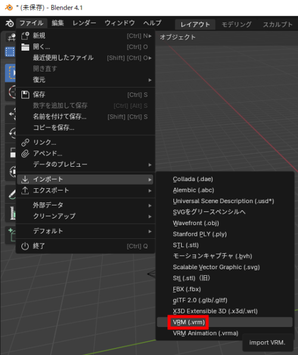The image size is (298, 355).
Task: Import VRM Animation (.vrma) file
Action: pyautogui.click(x=225, y=334)
